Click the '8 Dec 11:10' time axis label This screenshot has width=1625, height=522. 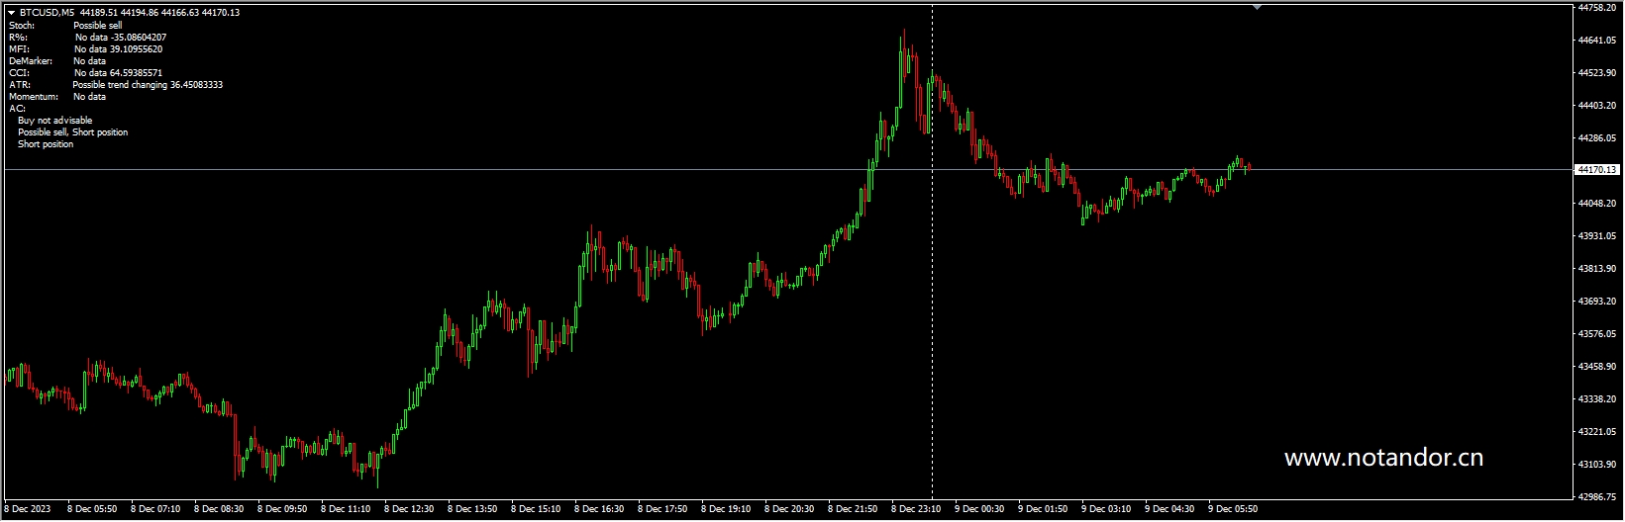(x=346, y=509)
